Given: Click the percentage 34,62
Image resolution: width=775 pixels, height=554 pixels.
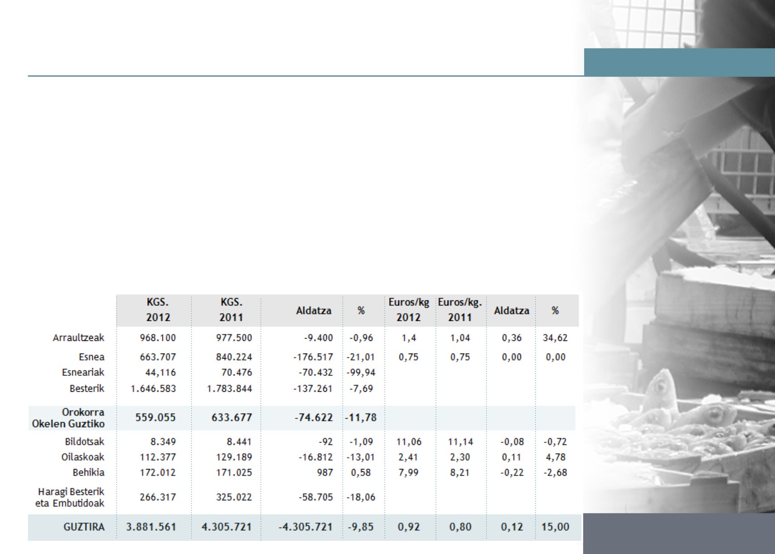Looking at the screenshot, I should pos(555,338).
